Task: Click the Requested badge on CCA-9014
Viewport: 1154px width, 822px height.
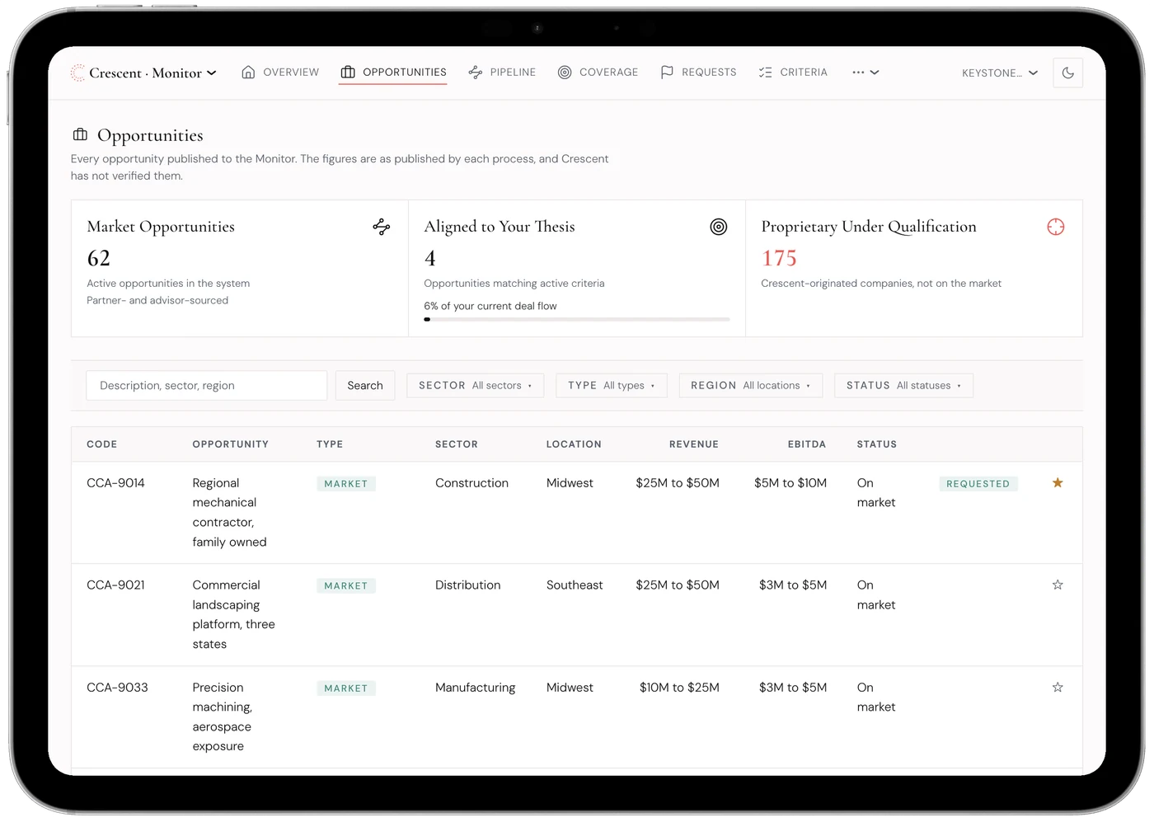Action: [978, 484]
